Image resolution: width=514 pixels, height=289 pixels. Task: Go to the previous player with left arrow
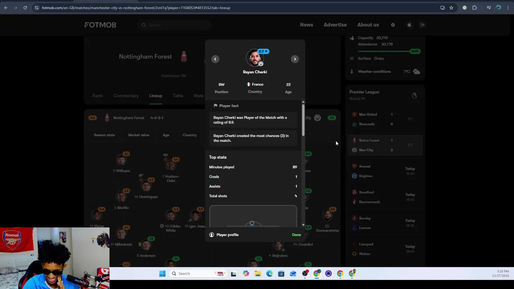pos(215,59)
